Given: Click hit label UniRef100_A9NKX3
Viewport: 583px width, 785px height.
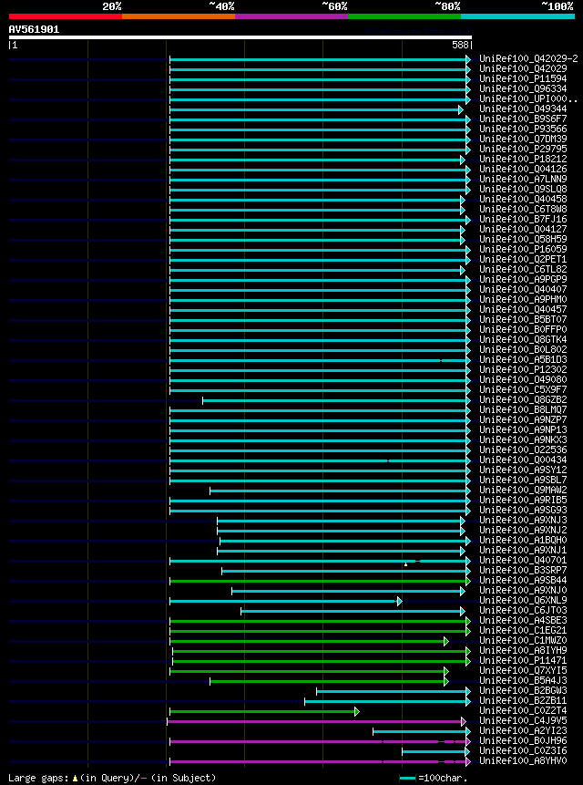Looking at the screenshot, I should pyautogui.click(x=523, y=440).
